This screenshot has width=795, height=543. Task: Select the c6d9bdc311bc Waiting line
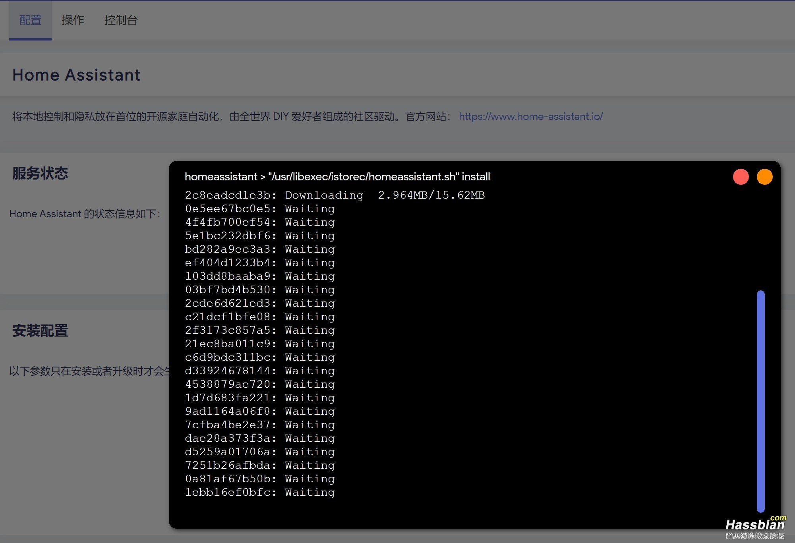pyautogui.click(x=260, y=357)
